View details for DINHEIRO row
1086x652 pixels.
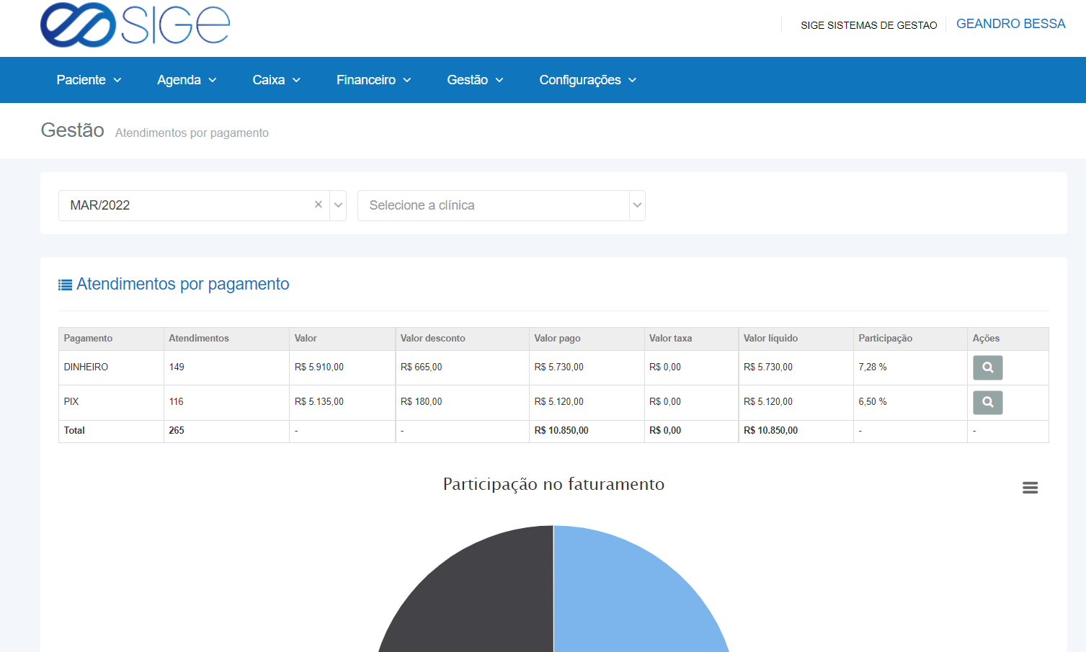click(x=987, y=367)
